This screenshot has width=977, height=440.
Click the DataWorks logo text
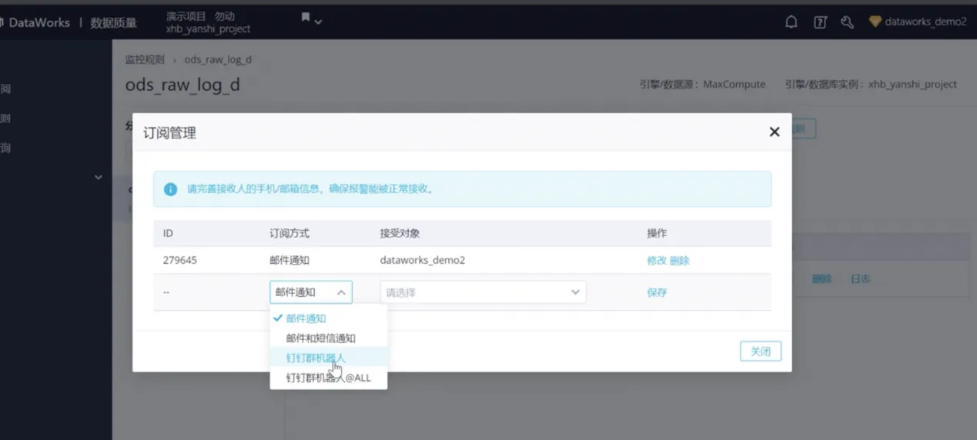39,22
